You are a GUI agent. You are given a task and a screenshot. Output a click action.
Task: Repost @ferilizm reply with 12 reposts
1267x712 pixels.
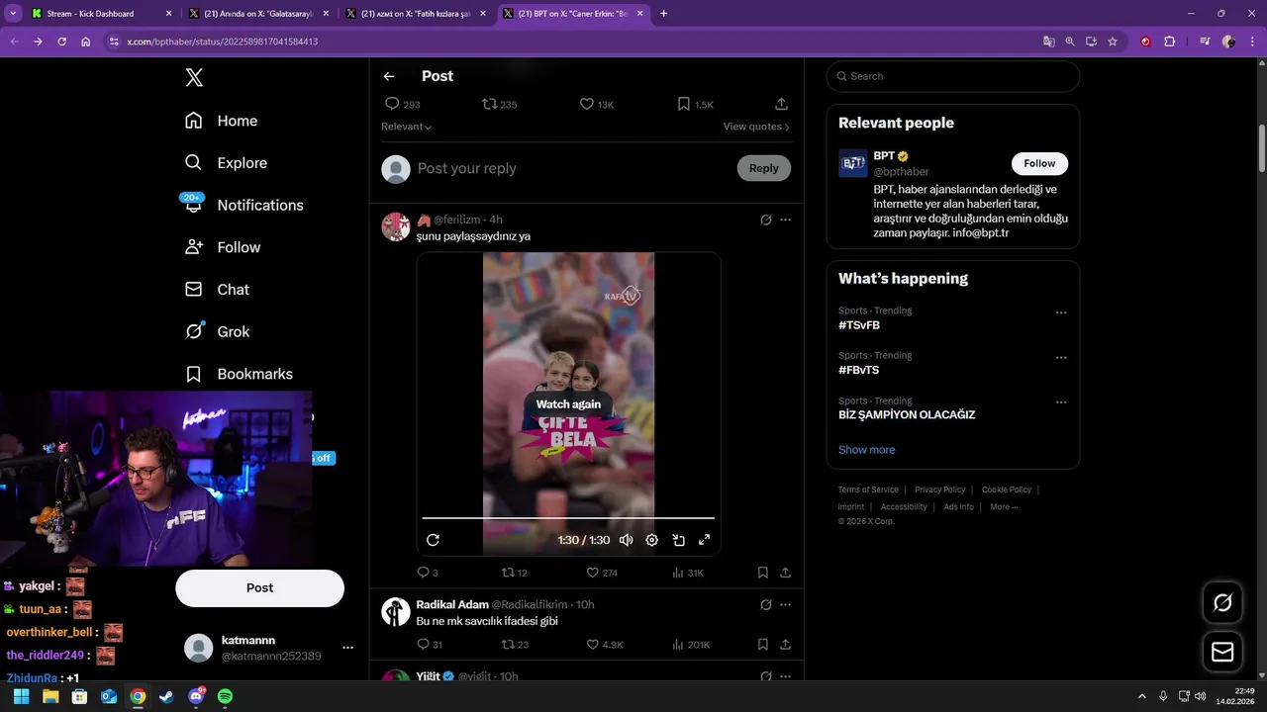click(x=515, y=573)
